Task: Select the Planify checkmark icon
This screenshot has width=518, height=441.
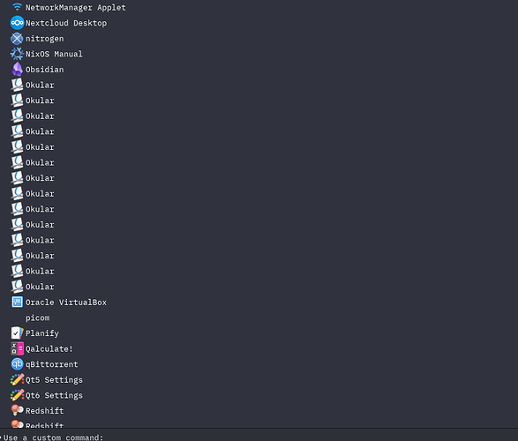Action: (17, 333)
